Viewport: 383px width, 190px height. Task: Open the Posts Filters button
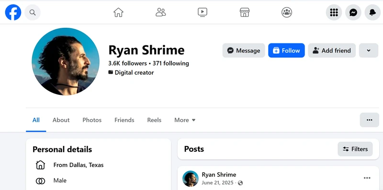355,149
